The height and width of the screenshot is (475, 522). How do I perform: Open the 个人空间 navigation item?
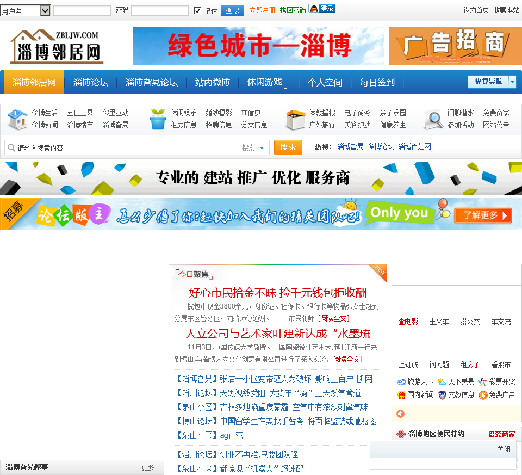[325, 82]
